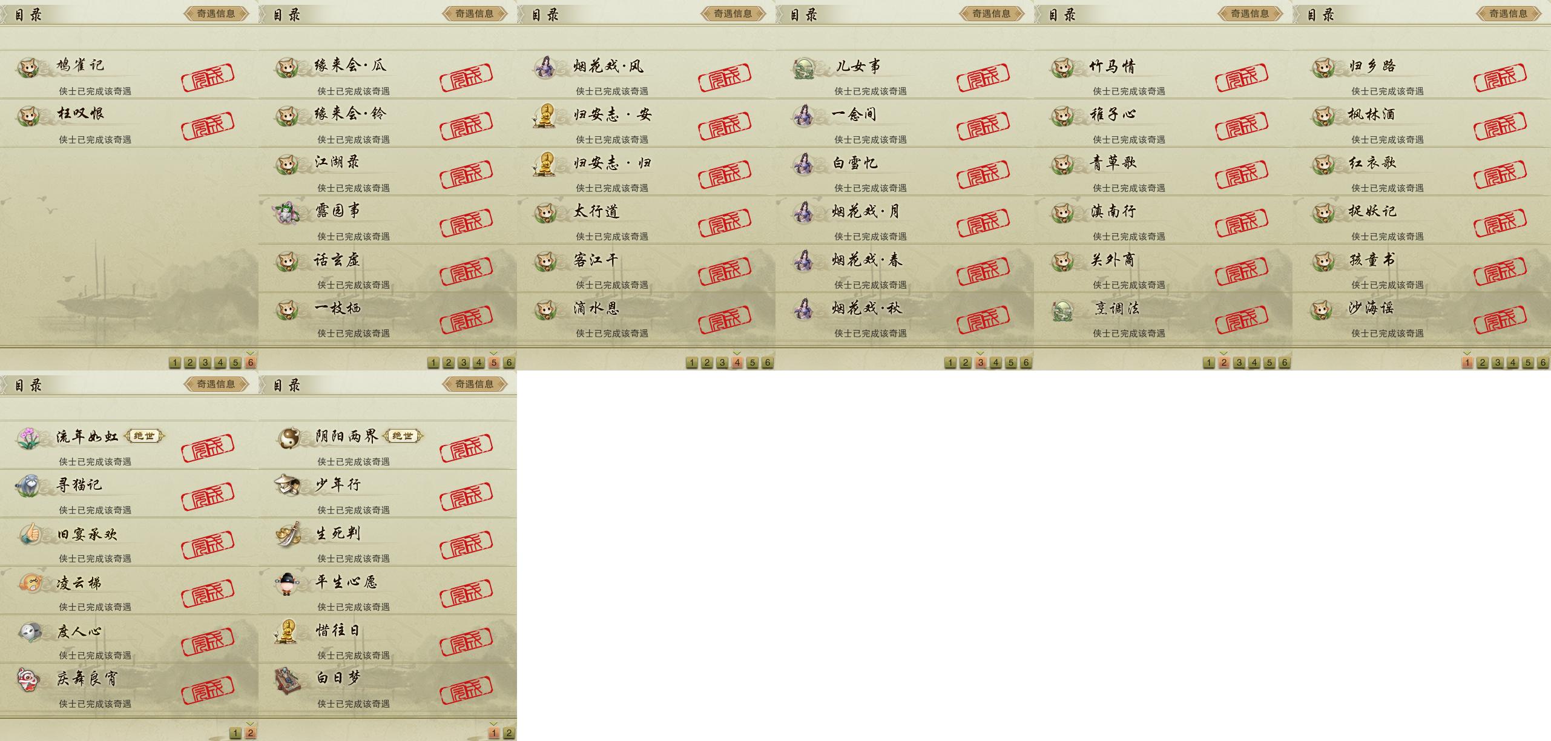Select the 烹调法 adventure entry

(1163, 318)
